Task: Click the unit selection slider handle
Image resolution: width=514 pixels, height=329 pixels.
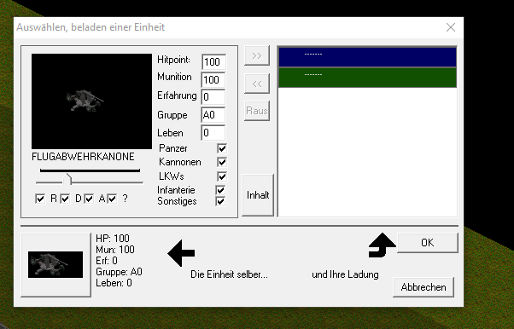Action: tap(67, 179)
